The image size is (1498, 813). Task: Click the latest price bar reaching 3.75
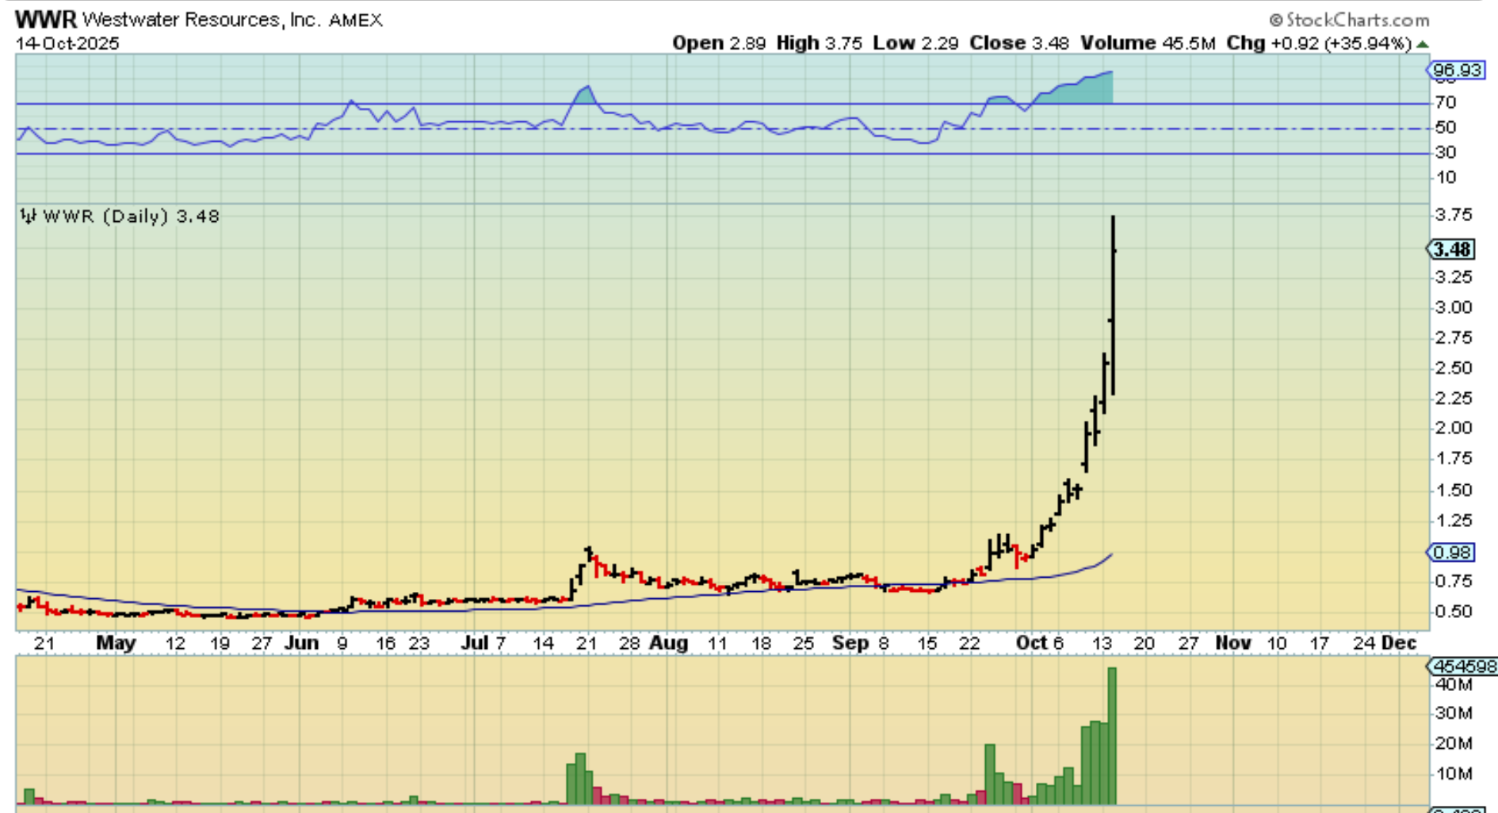click(x=1113, y=305)
